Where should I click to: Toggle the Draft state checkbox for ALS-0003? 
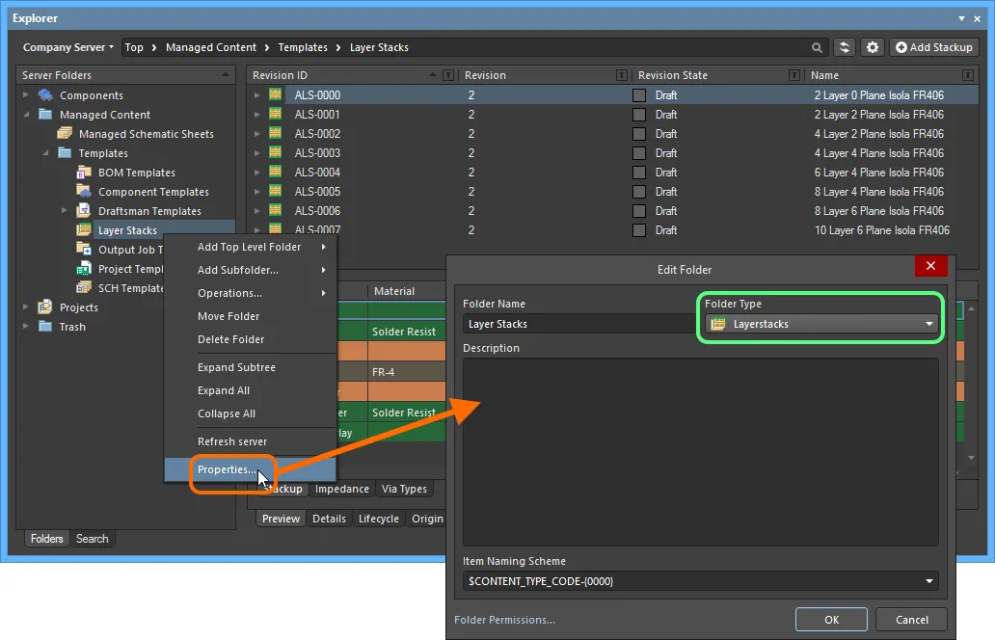coord(639,153)
